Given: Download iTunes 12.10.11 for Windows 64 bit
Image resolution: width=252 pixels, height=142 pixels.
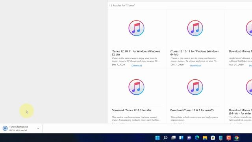Looking at the screenshot, I should pyautogui.click(x=195, y=65).
